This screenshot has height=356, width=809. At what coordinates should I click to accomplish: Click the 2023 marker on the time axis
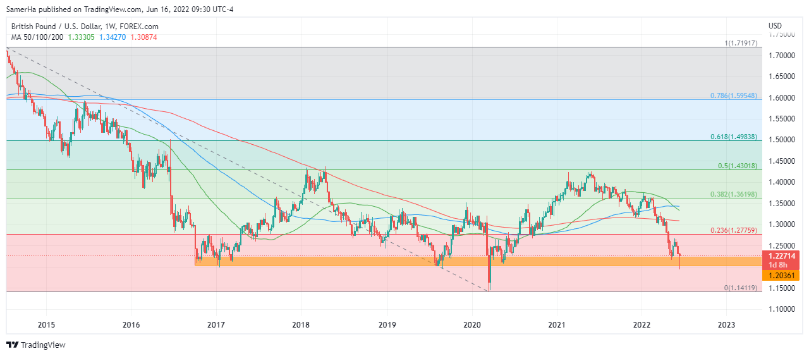pos(726,325)
